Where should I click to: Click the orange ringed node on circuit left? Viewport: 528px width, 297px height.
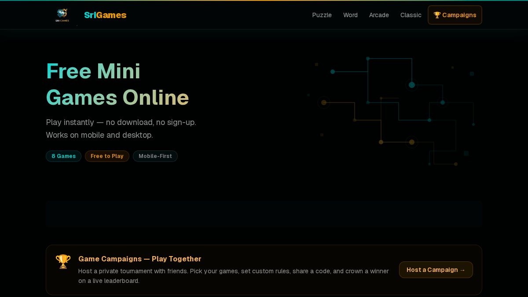tap(324, 103)
